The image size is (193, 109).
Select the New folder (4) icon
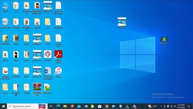[x=27, y=24]
